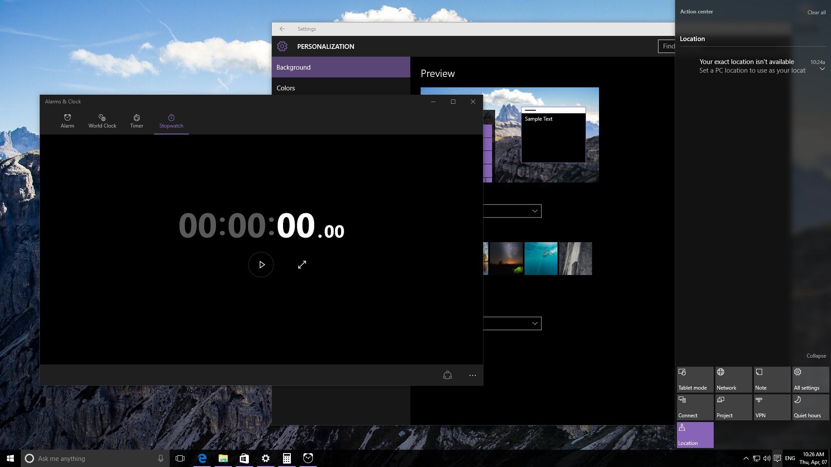Expand stopwatch to full screen
This screenshot has height=467, width=831.
point(302,265)
